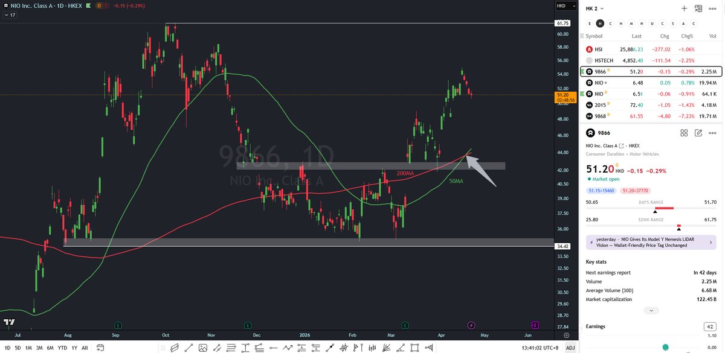Viewport: 725px width, 353px height.
Task: Switch chart range to YTD
Action: (63, 348)
